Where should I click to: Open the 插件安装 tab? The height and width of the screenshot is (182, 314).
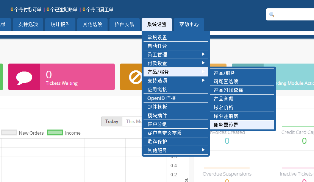click(125, 24)
